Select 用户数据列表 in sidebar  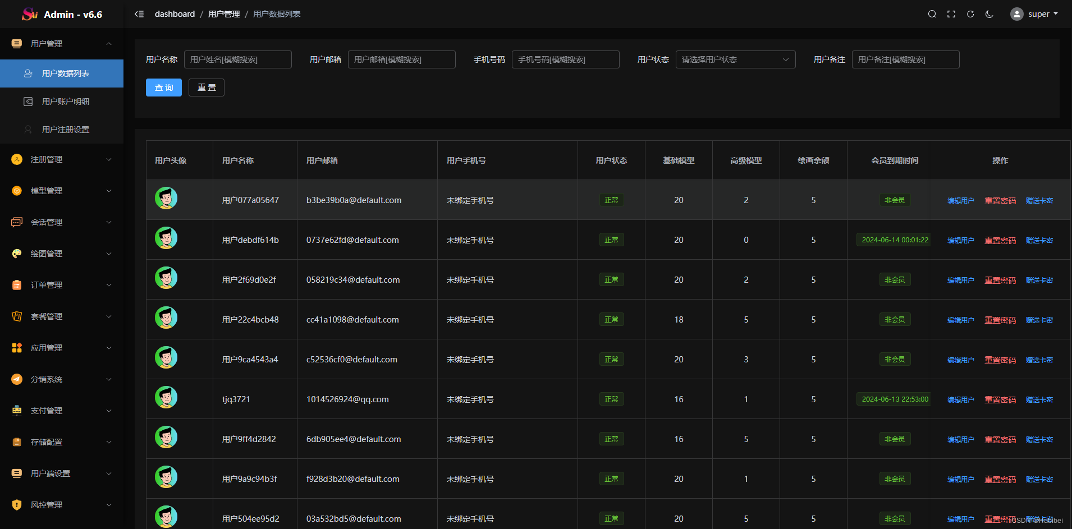pyautogui.click(x=62, y=73)
